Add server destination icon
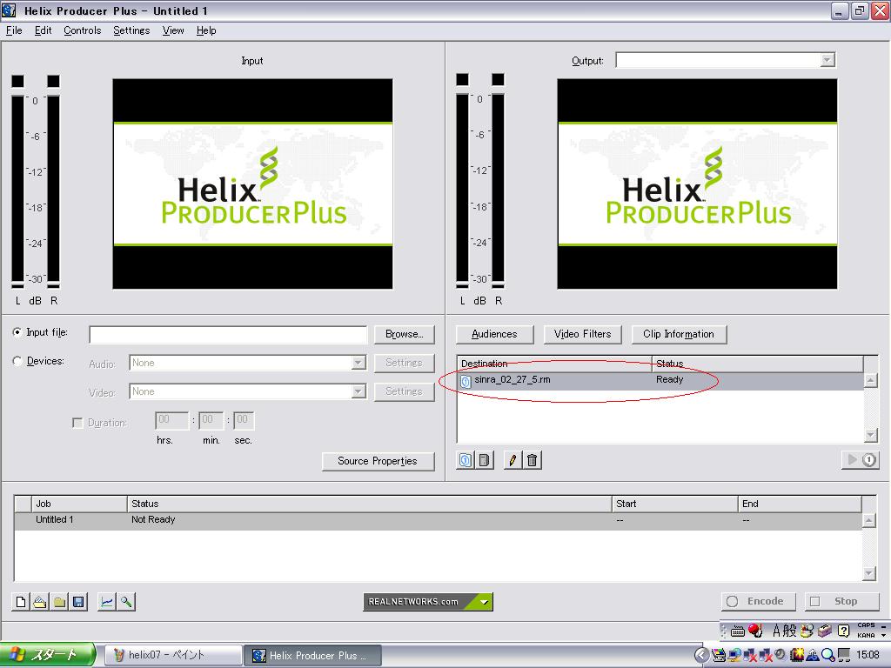Image resolution: width=891 pixels, height=668 pixels. pyautogui.click(x=484, y=460)
